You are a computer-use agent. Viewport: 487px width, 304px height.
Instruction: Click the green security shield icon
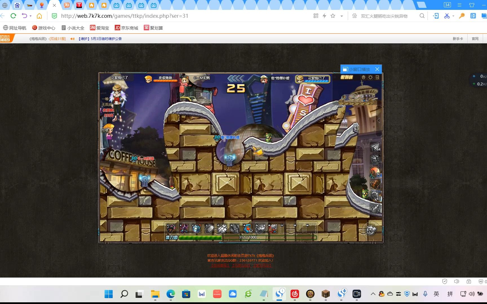(x=54, y=16)
